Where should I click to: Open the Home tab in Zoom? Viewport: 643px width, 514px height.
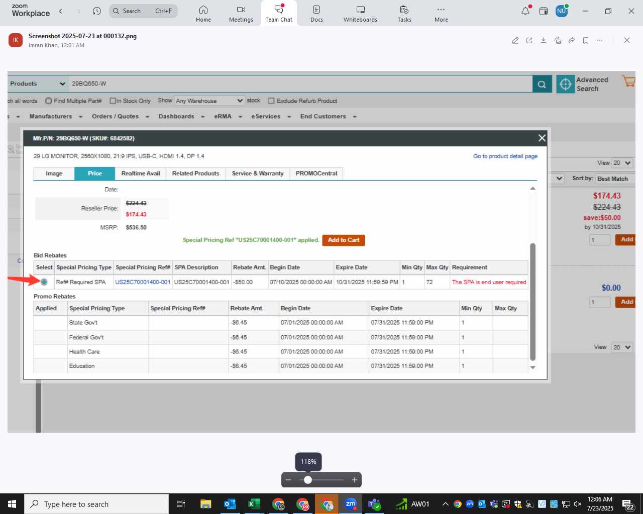tap(203, 14)
